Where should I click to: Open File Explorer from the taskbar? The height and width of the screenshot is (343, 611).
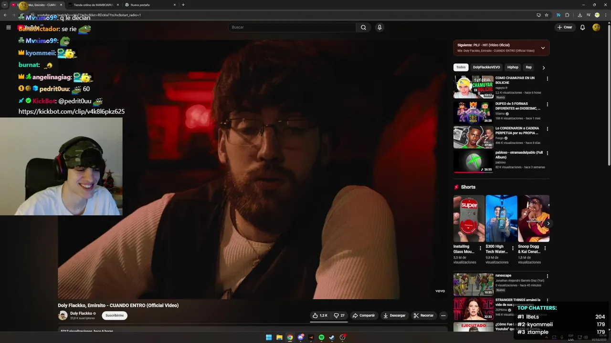279,338
